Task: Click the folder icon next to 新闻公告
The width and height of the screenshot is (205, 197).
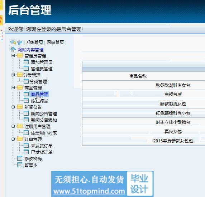Action: pos(20,107)
